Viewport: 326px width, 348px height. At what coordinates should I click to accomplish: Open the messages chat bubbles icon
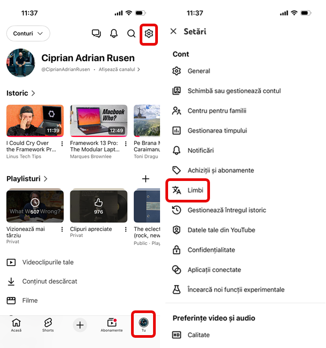pos(96,33)
